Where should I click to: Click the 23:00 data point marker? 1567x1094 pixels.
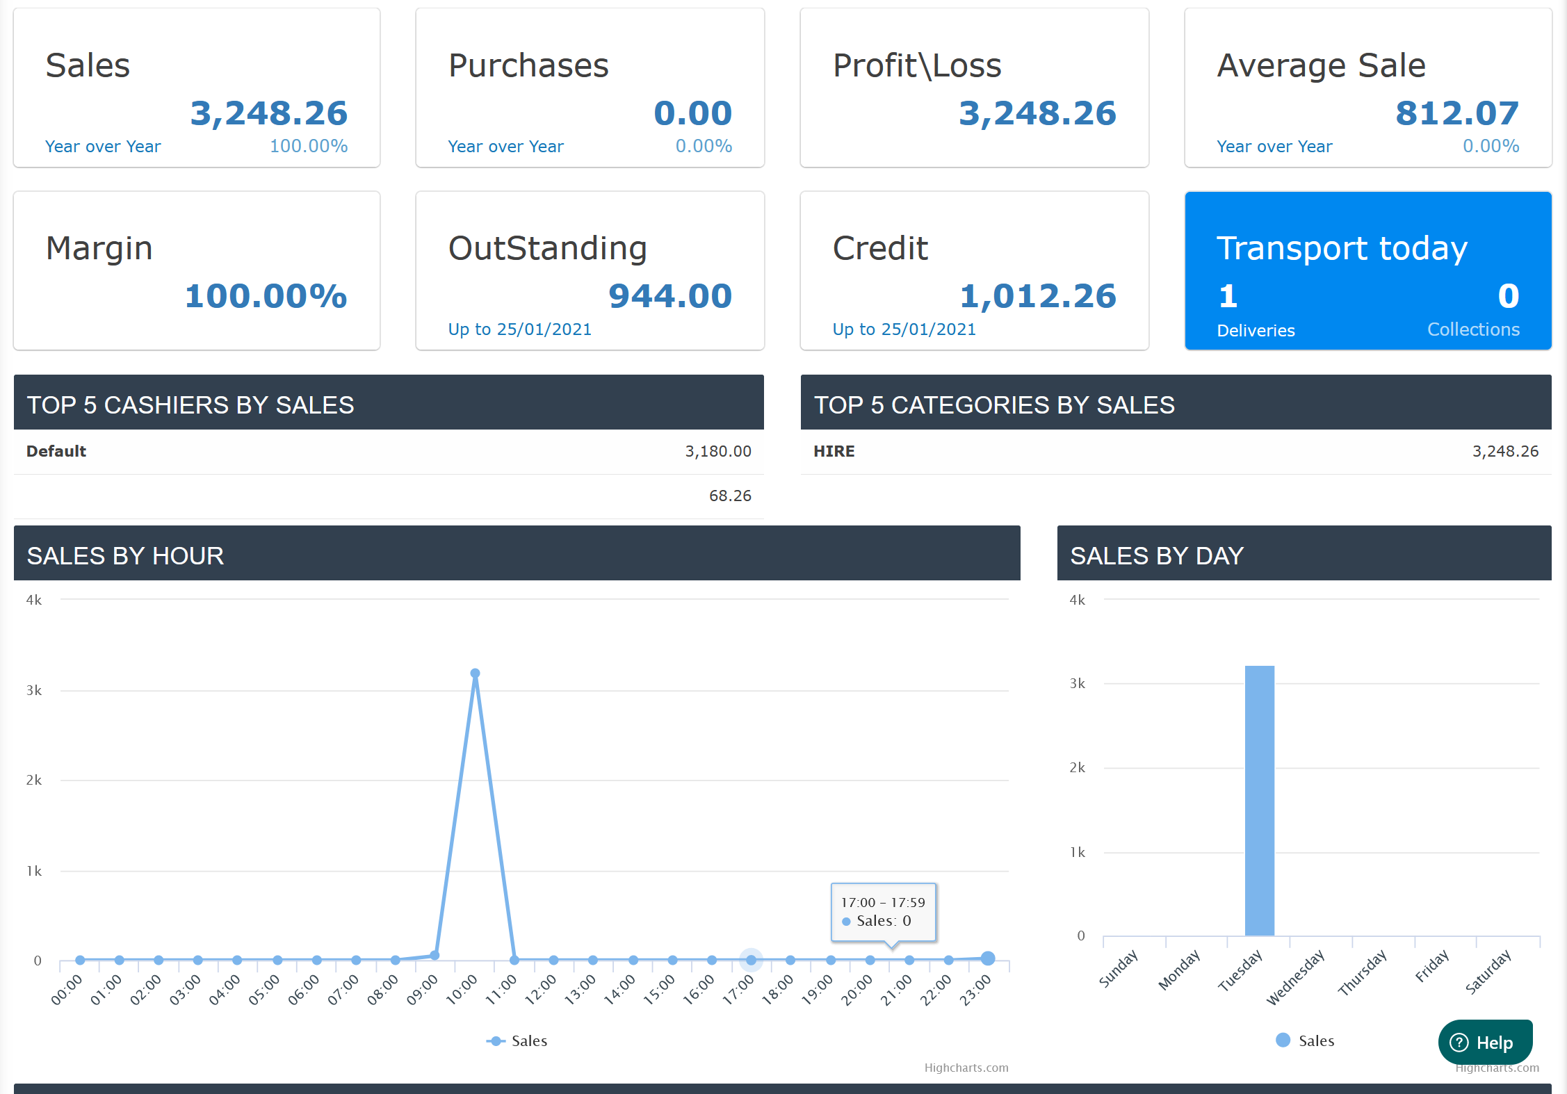tap(987, 958)
